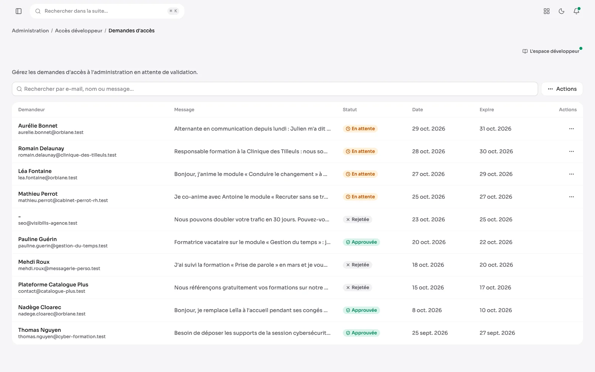
Task: Select the name Mathieu Perrot
Action: coord(38,194)
